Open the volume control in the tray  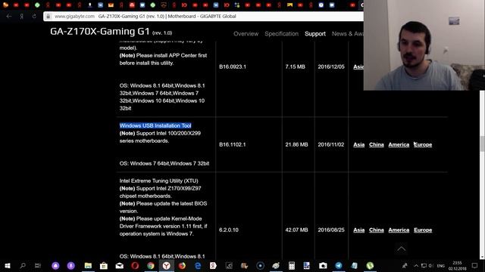click(x=430, y=265)
